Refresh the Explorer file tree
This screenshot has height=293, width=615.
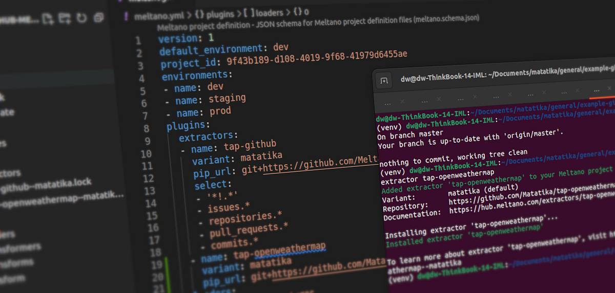point(81,18)
